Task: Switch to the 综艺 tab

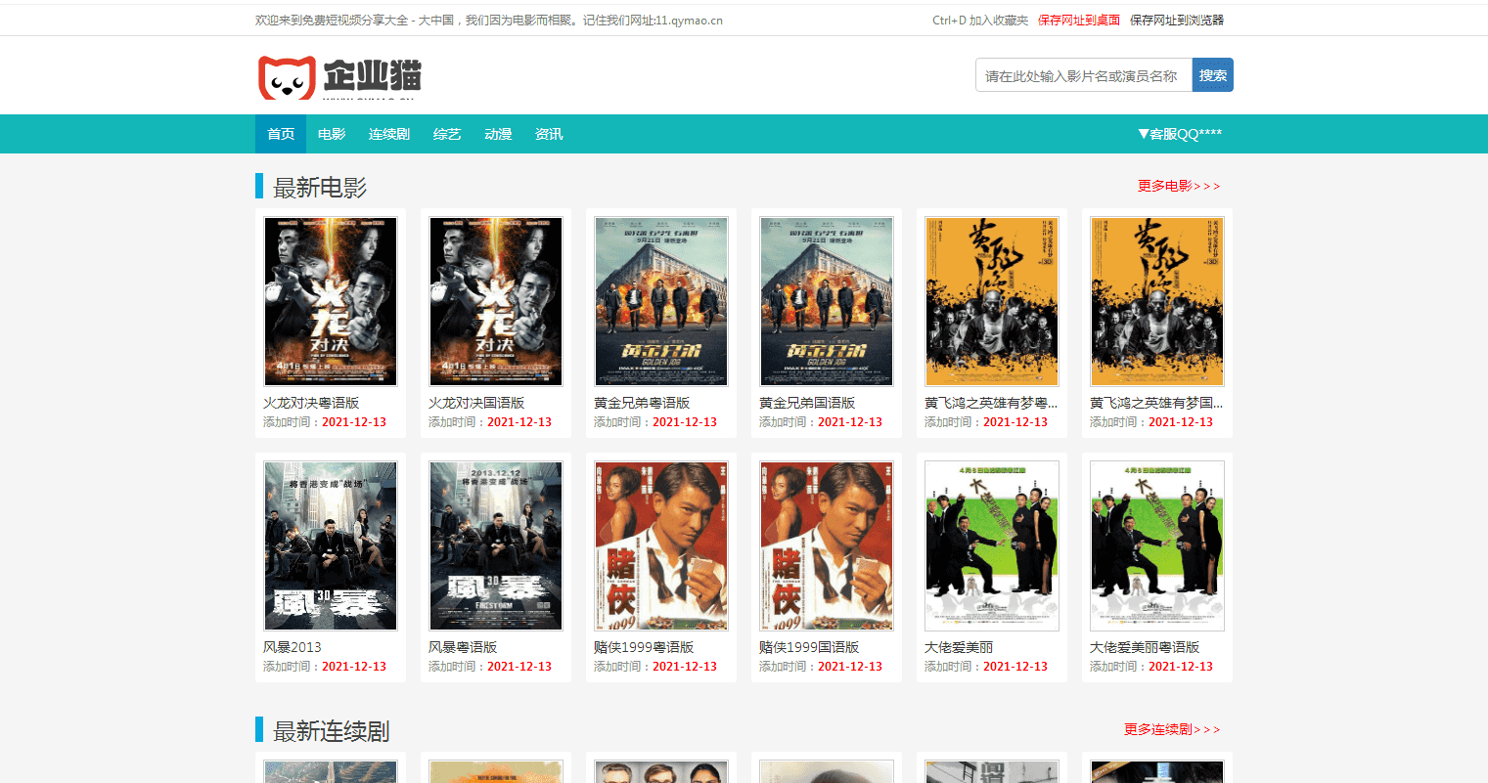Action: [447, 134]
